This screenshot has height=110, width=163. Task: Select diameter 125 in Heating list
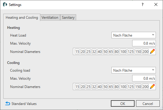(131, 51)
